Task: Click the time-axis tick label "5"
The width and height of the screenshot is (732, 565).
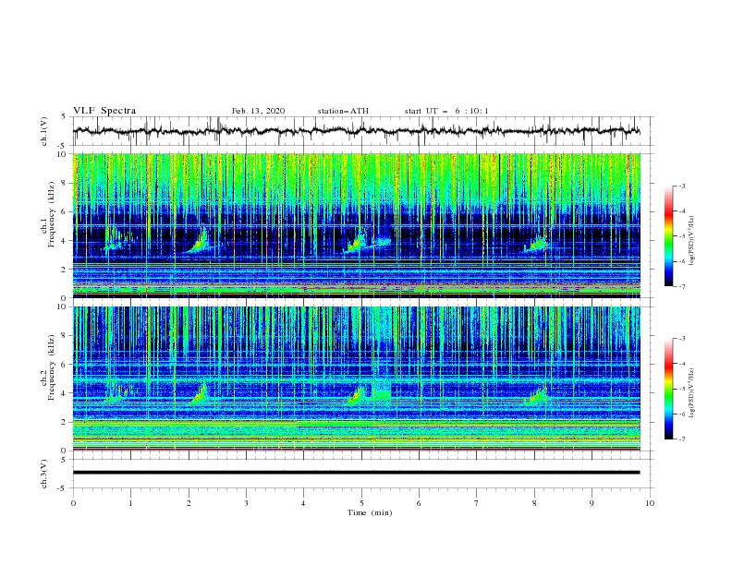Action: click(x=361, y=503)
